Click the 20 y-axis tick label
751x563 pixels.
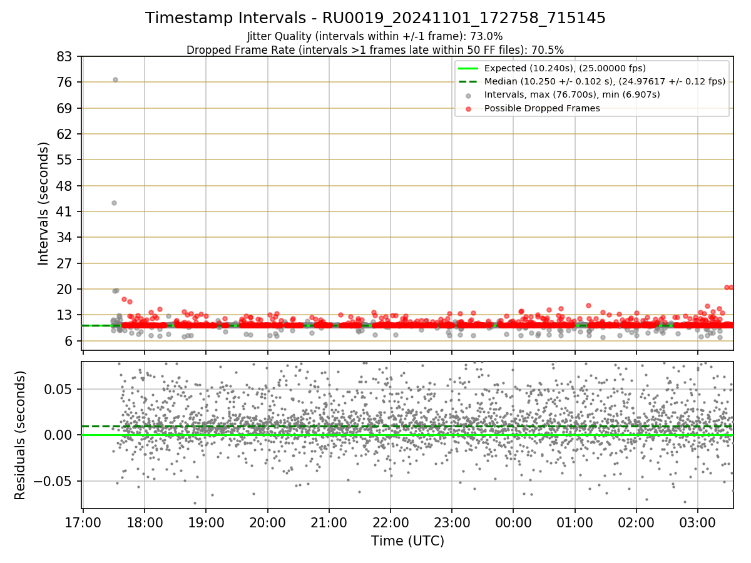point(66,289)
